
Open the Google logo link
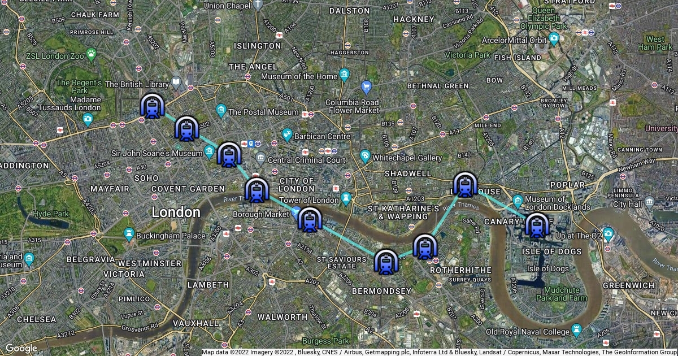tap(21, 348)
